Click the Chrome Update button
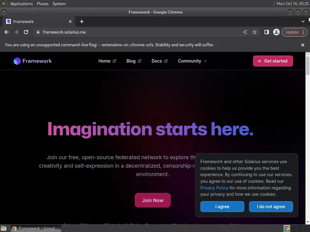 pyautogui.click(x=292, y=32)
